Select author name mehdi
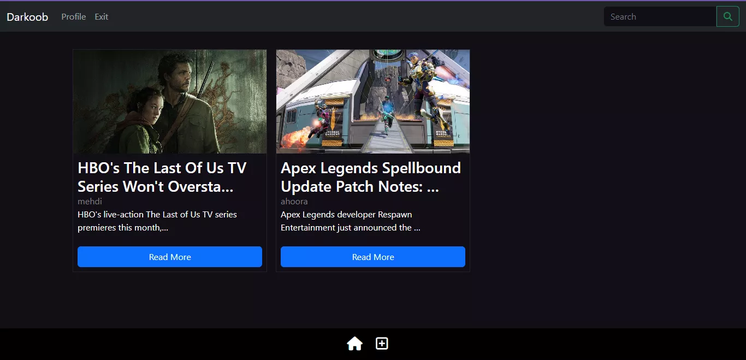 [90, 202]
